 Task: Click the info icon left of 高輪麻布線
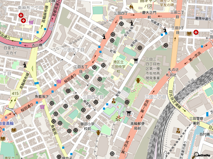pyautogui.click(x=24, y=65)
